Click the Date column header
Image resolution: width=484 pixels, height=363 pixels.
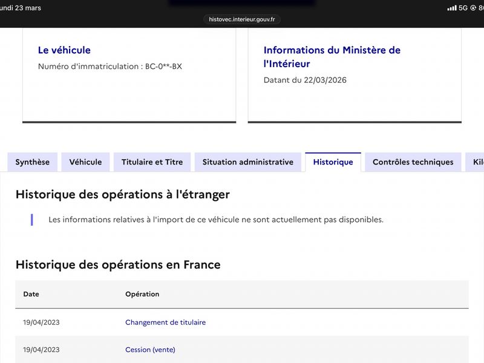31,294
